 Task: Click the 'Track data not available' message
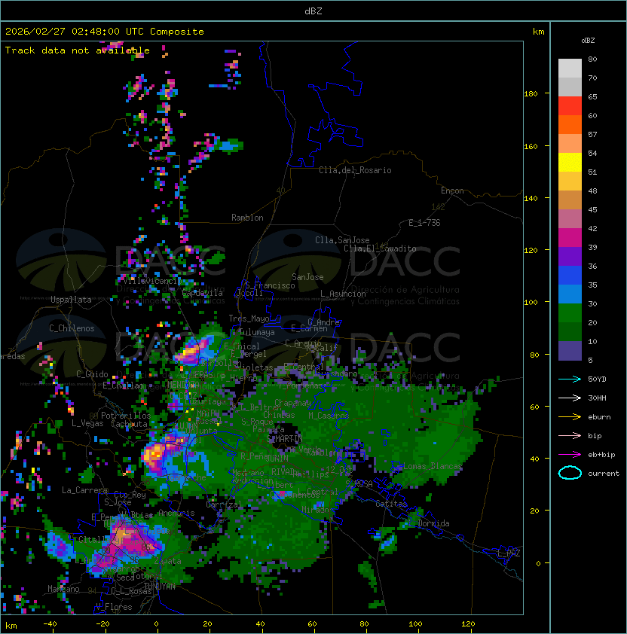pyautogui.click(x=78, y=50)
